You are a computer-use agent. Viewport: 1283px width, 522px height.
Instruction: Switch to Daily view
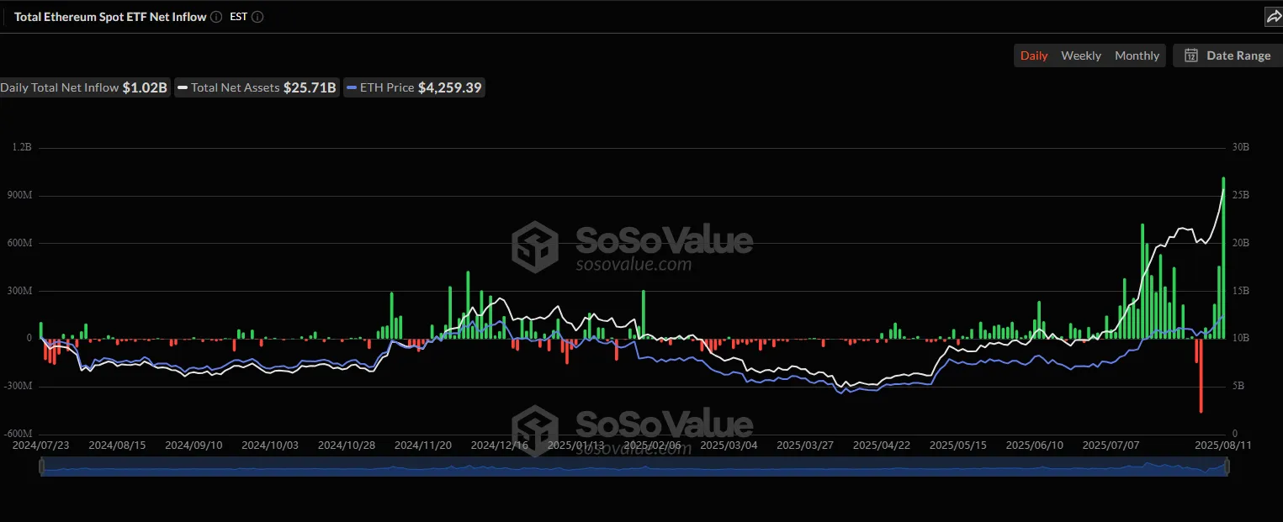coord(1034,55)
